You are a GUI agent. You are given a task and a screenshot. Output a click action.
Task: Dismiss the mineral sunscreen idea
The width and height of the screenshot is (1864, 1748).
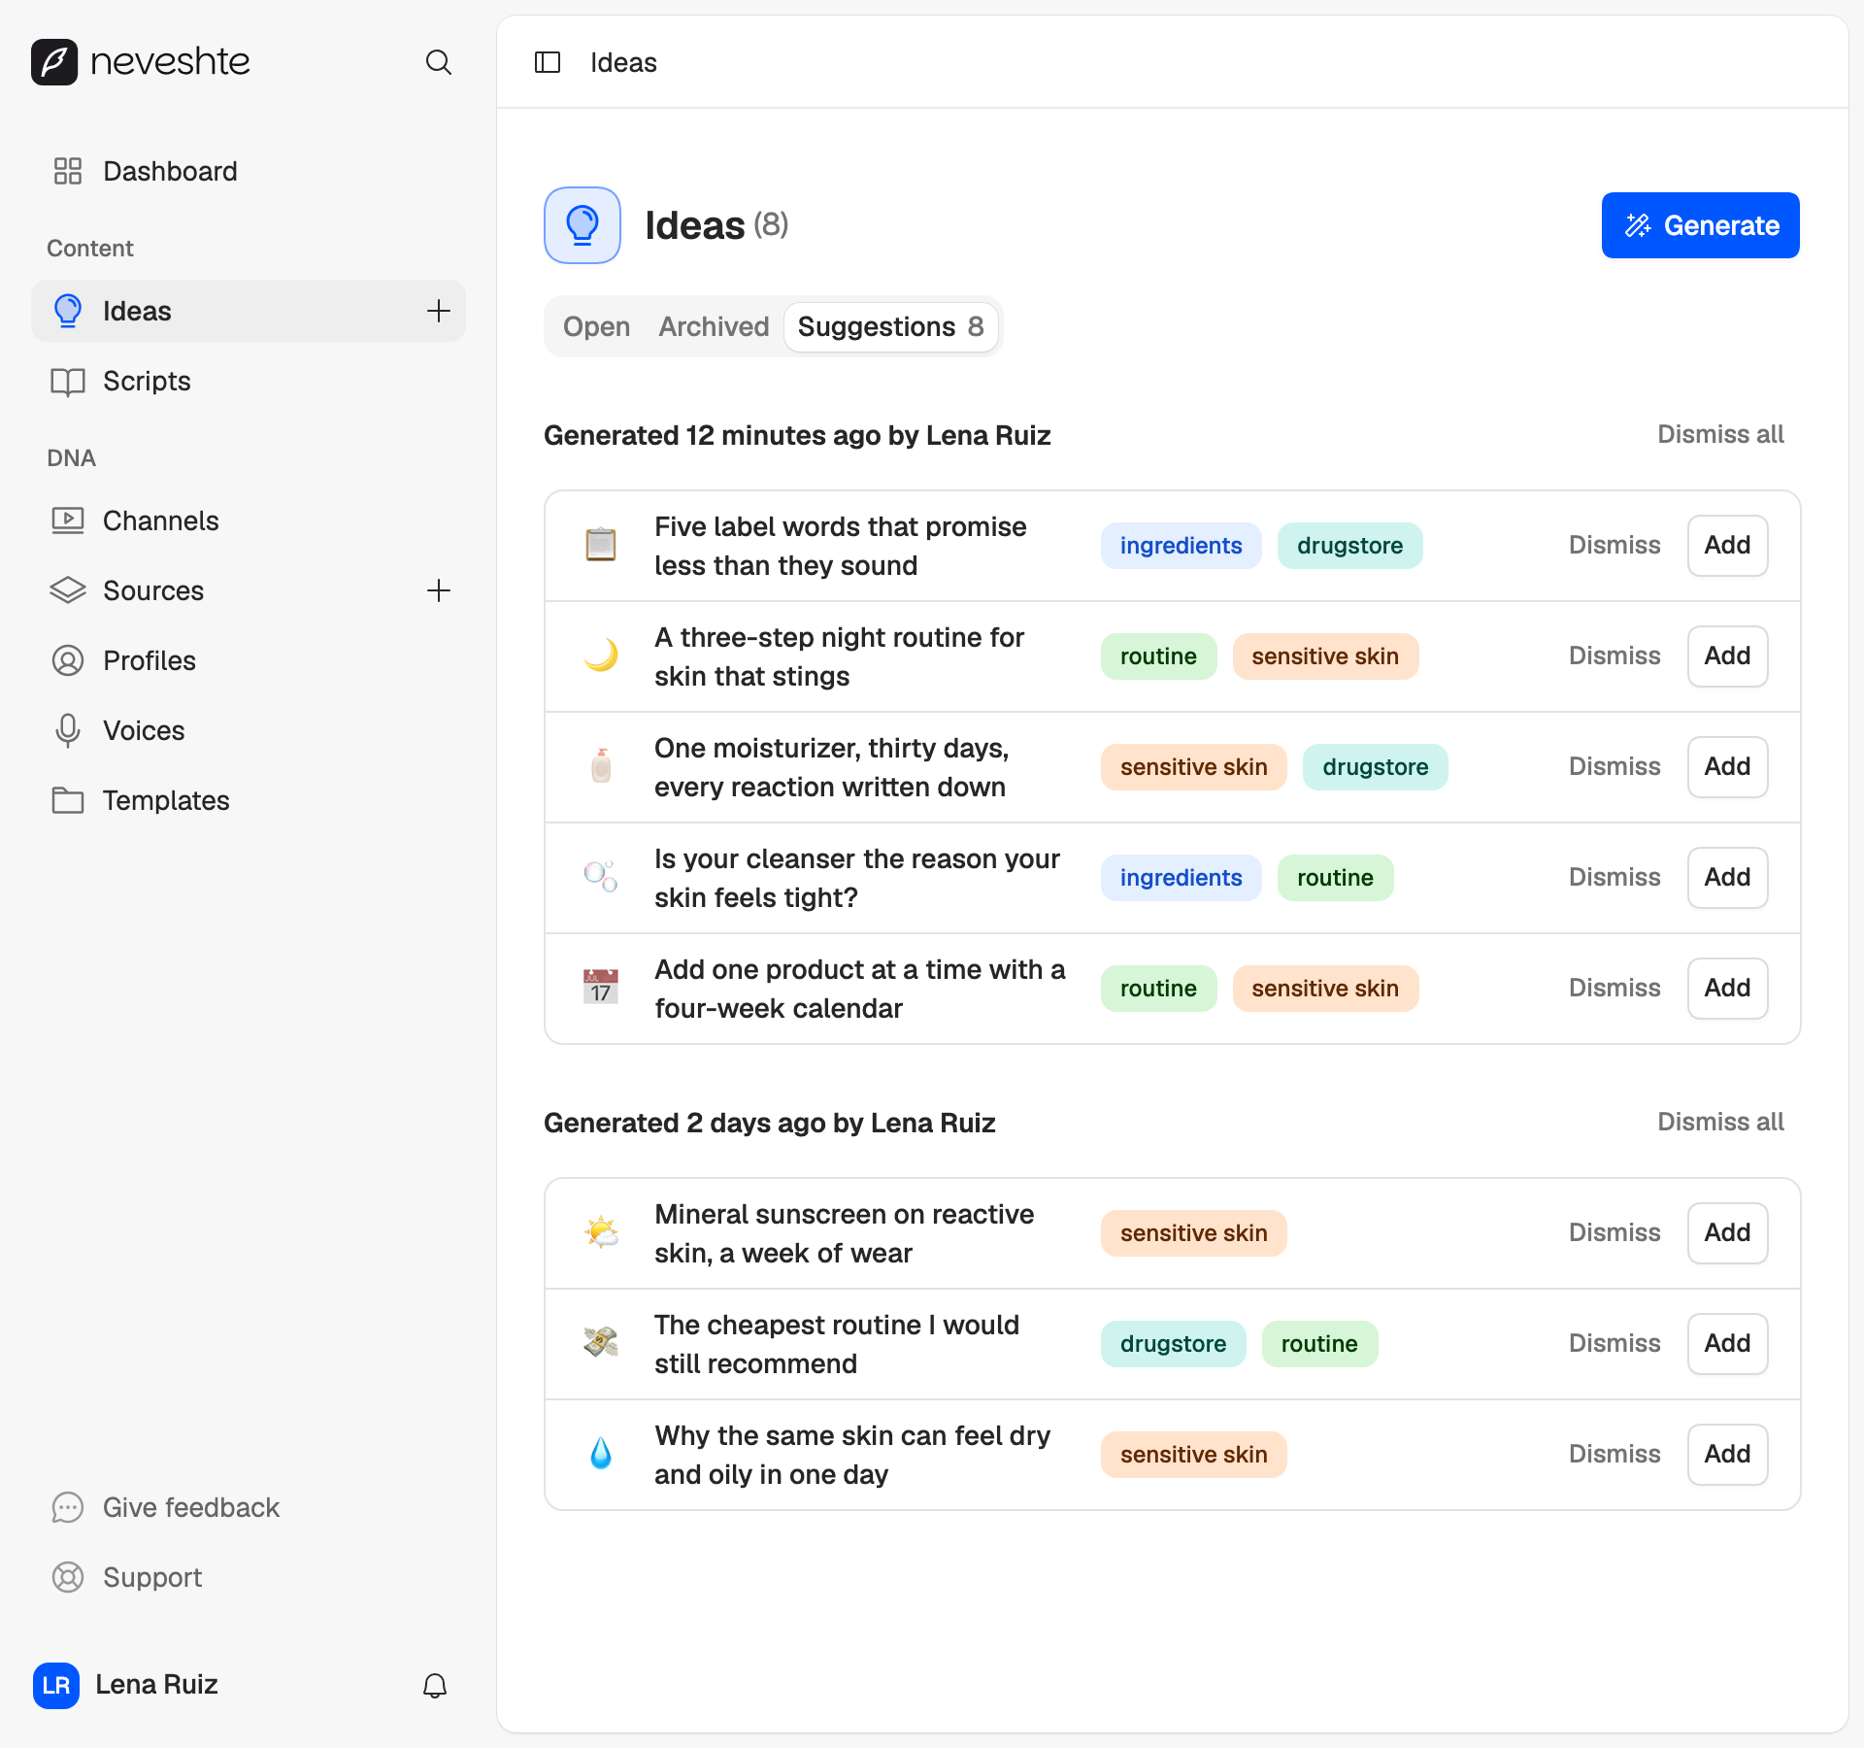[1614, 1232]
